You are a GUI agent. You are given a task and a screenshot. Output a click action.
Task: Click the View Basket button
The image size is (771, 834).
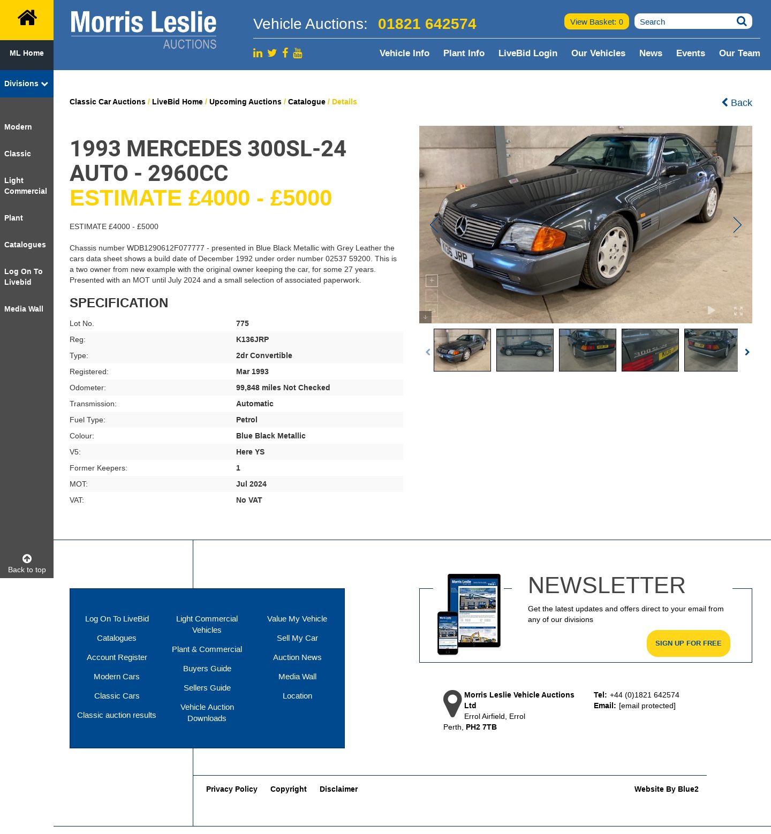(596, 21)
